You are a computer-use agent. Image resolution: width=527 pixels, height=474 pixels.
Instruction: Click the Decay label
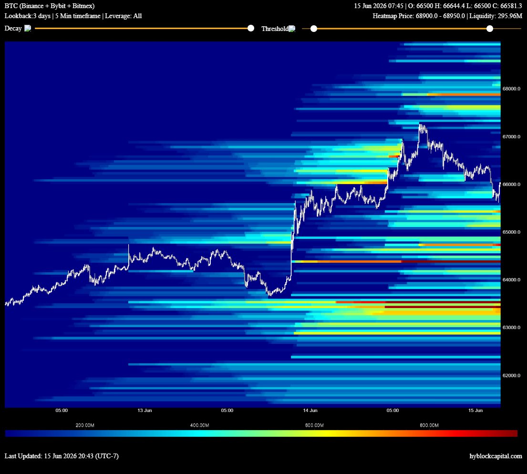[x=13, y=29]
